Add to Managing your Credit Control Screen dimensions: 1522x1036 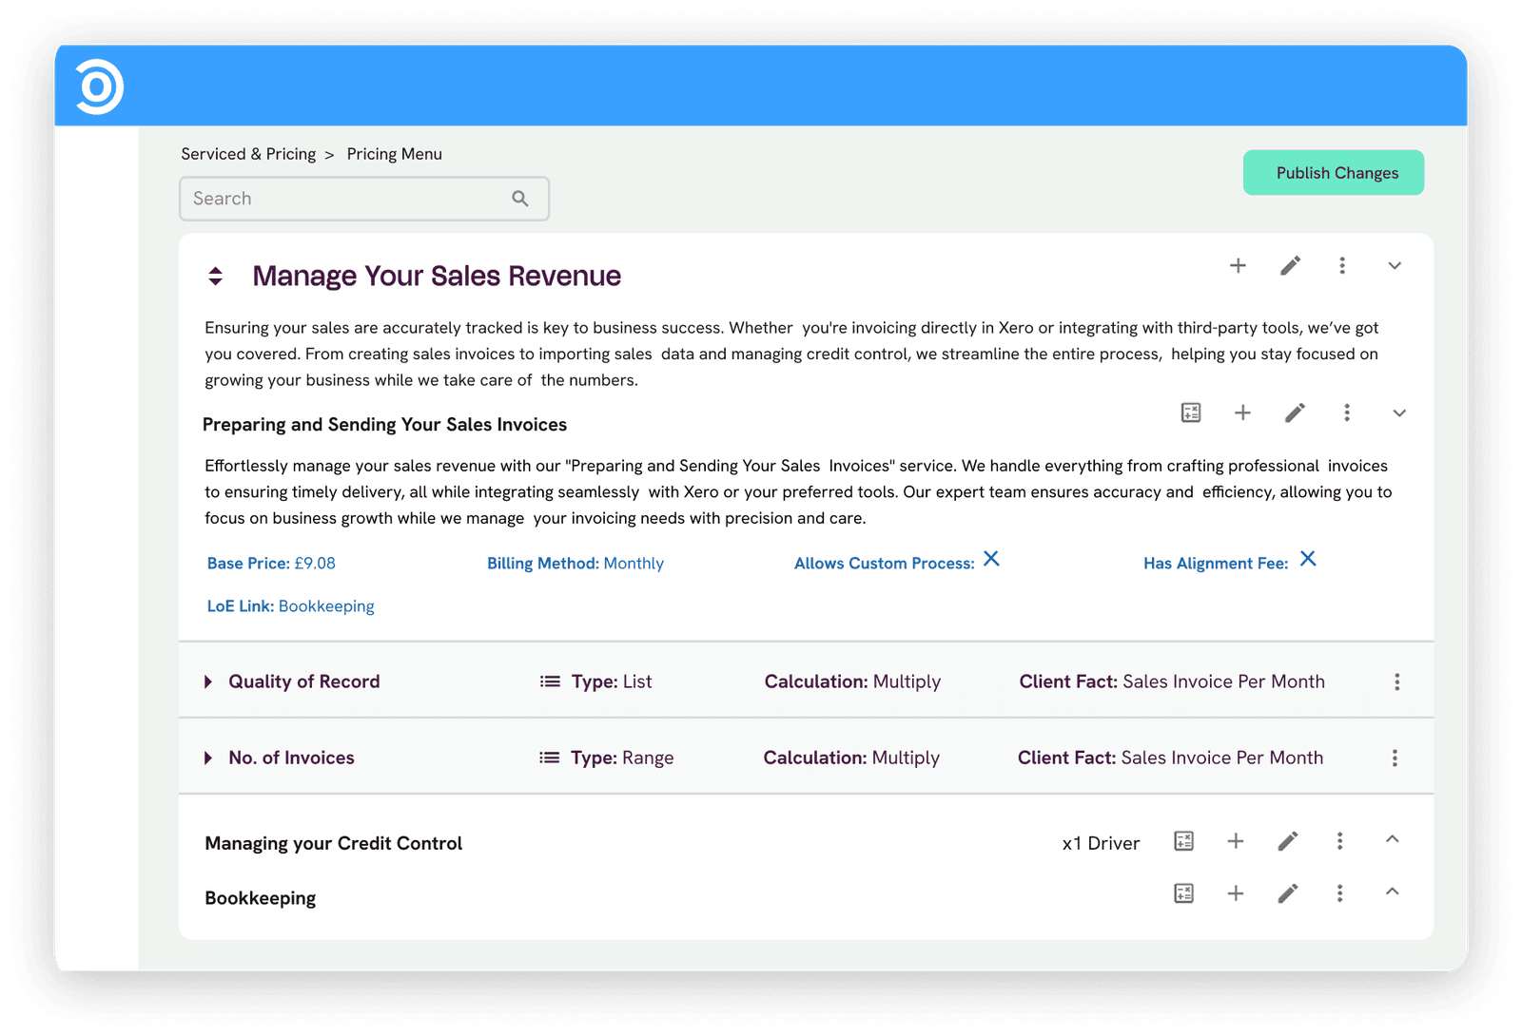tap(1236, 841)
